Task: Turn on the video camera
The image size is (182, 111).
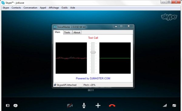Action: [x=70, y=106]
